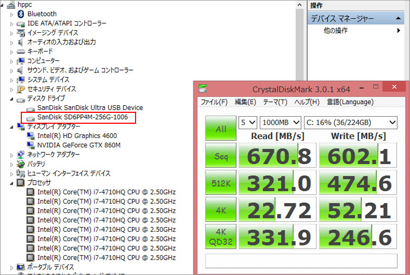The width and height of the screenshot is (410, 275).
Task: Select the SanDisk SD6PP4M-256G-1006 tree row
Action: [83, 117]
